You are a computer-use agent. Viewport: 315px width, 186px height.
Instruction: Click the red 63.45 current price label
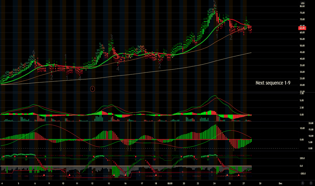302,28
